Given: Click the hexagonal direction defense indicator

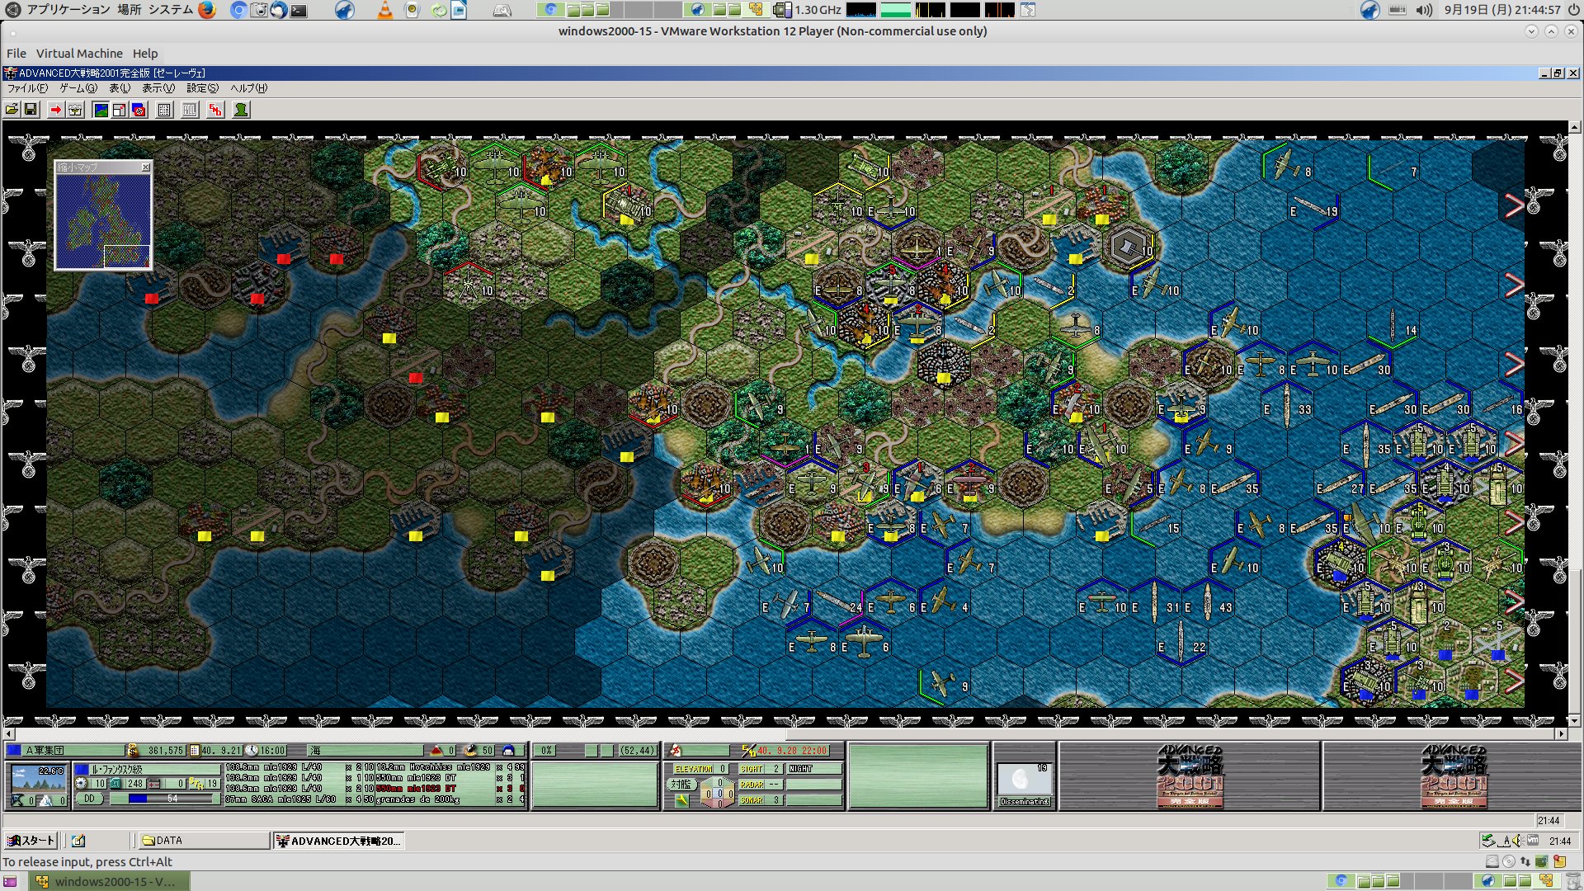Looking at the screenshot, I should click(719, 792).
